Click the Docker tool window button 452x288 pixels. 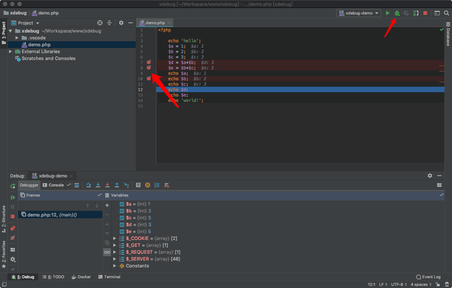81,277
